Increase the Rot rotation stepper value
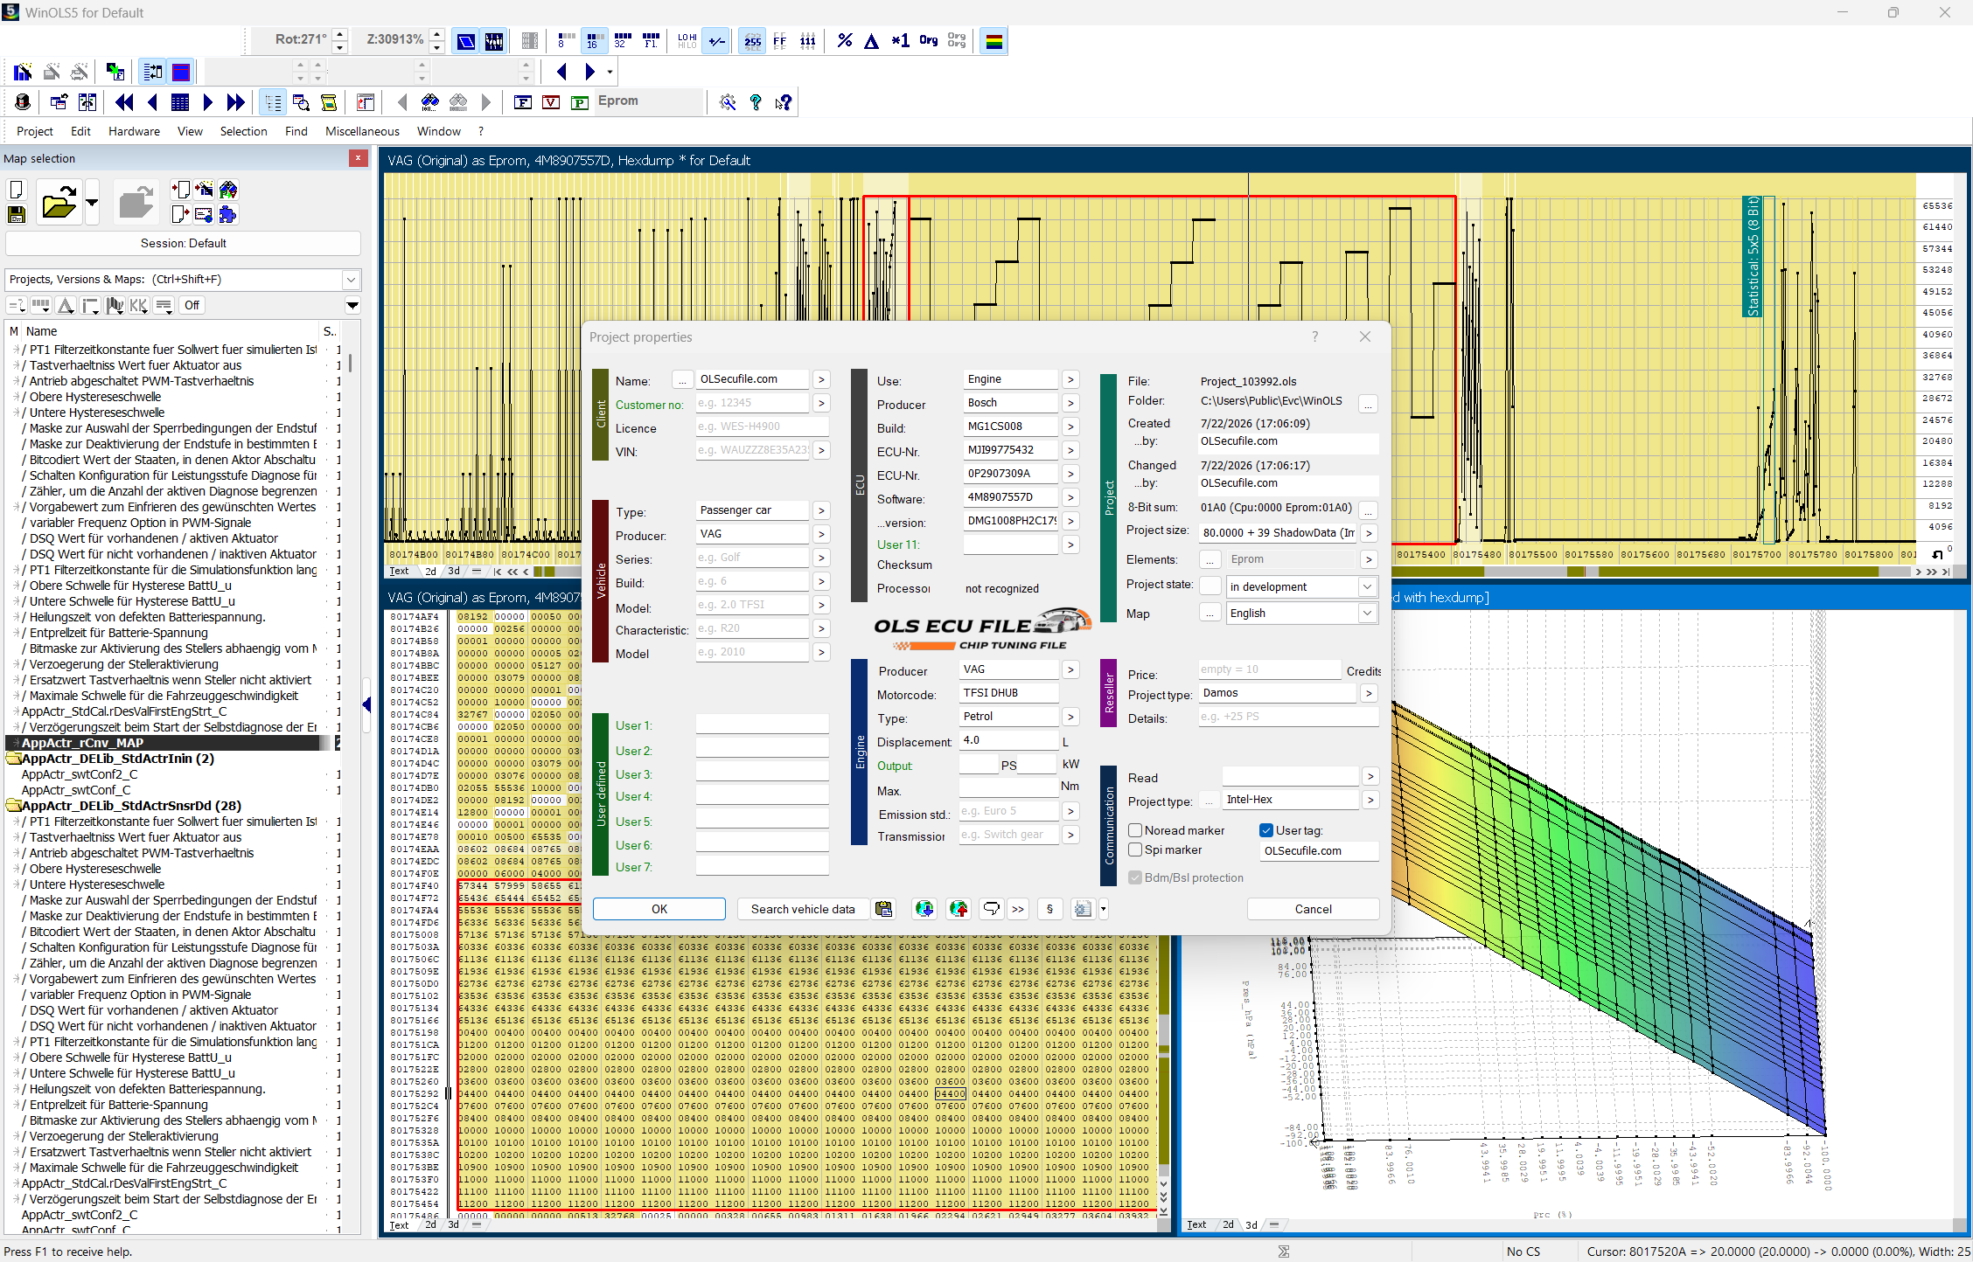Viewport: 1973px width, 1262px height. click(340, 35)
